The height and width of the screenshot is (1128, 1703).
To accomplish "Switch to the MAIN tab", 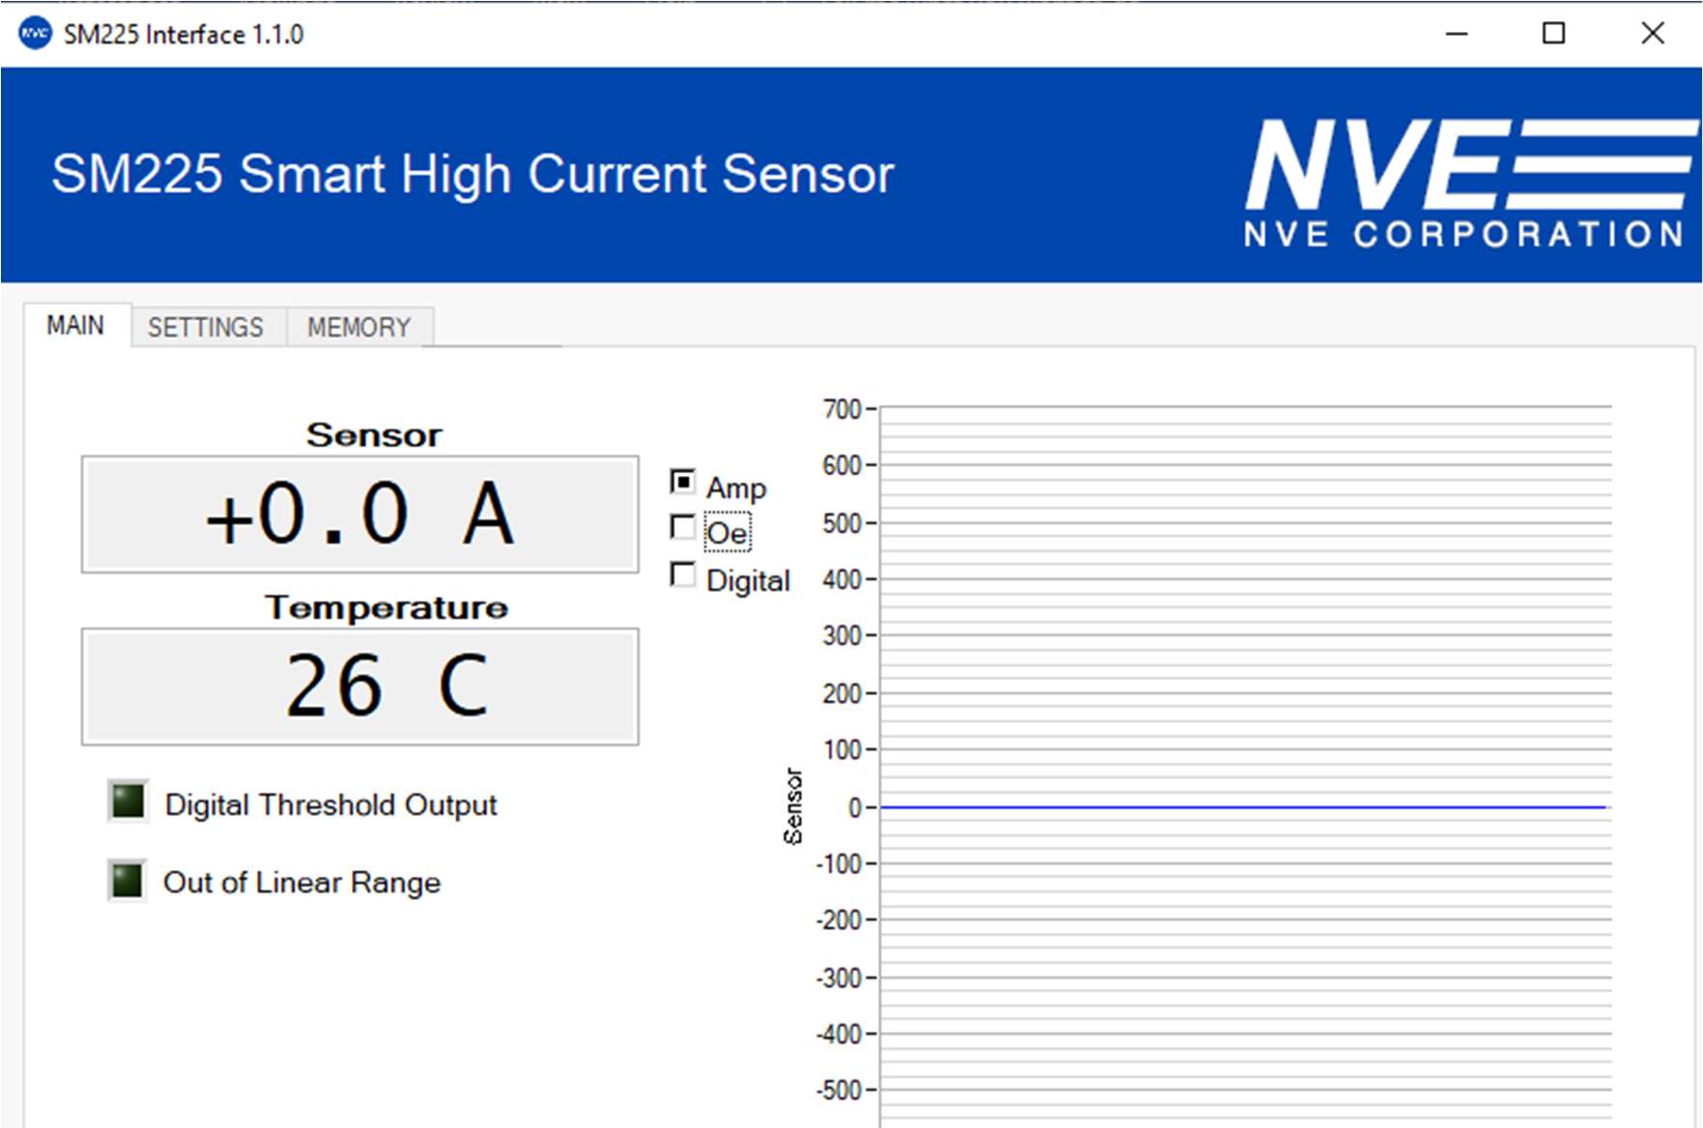I will pyautogui.click(x=75, y=325).
